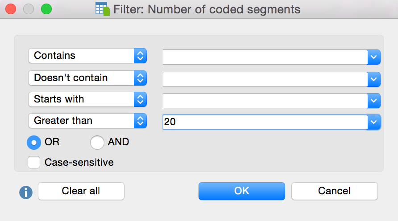398x221 pixels.
Task: Click the Doesn't contain value field
Action: (265, 79)
